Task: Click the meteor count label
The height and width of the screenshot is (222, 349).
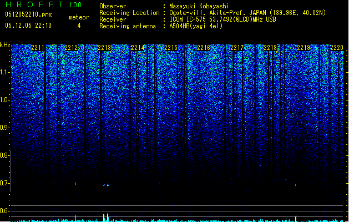Action: tap(79, 17)
